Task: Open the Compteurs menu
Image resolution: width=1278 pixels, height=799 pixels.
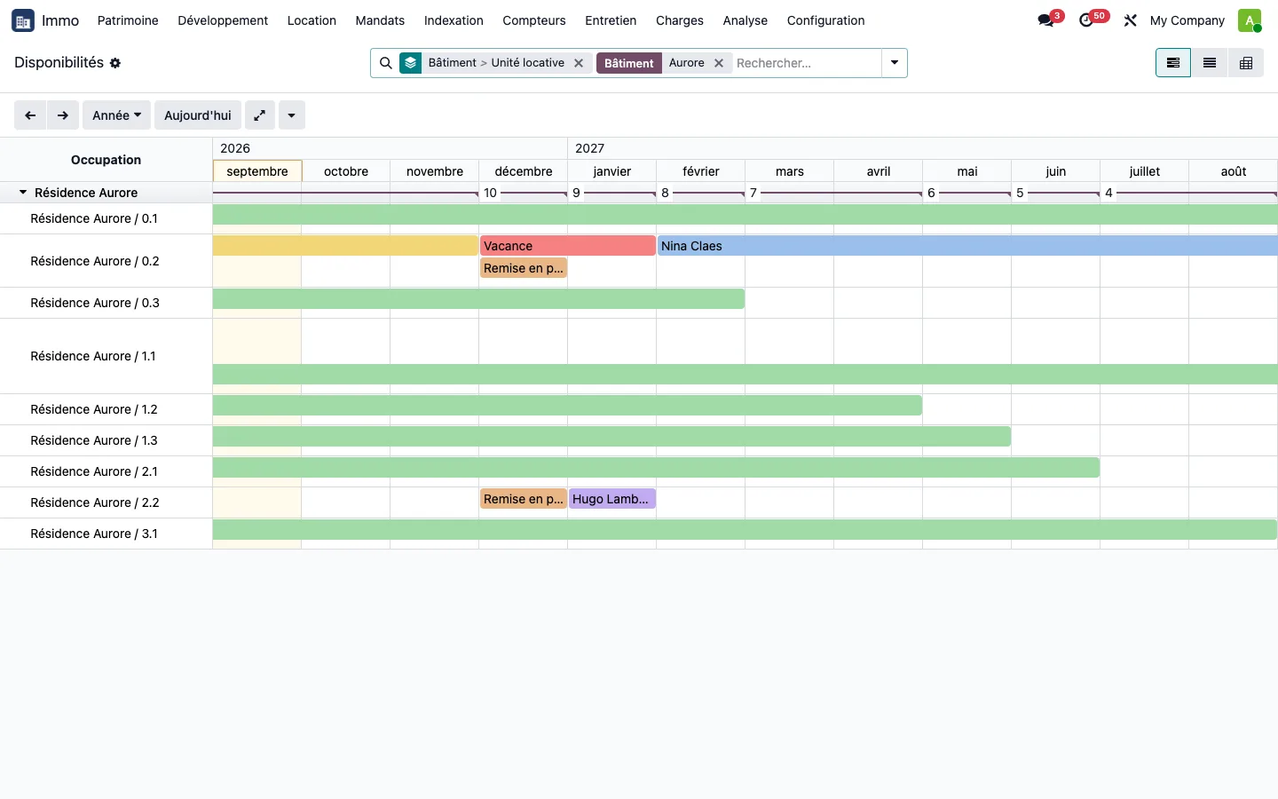Action: tap(534, 20)
